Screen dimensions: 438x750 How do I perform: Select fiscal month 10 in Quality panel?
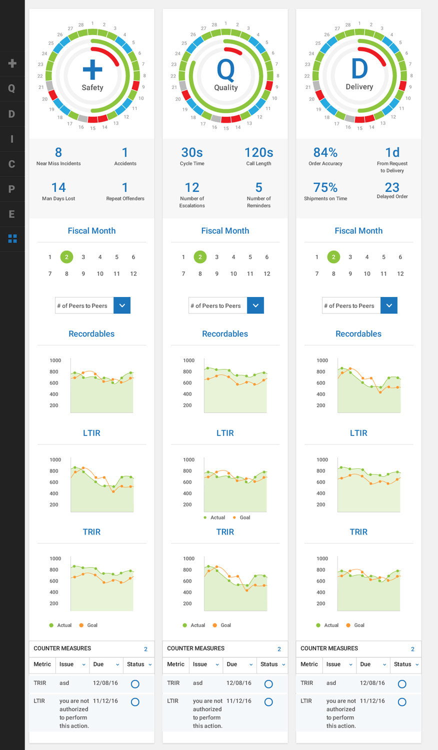coord(233,274)
